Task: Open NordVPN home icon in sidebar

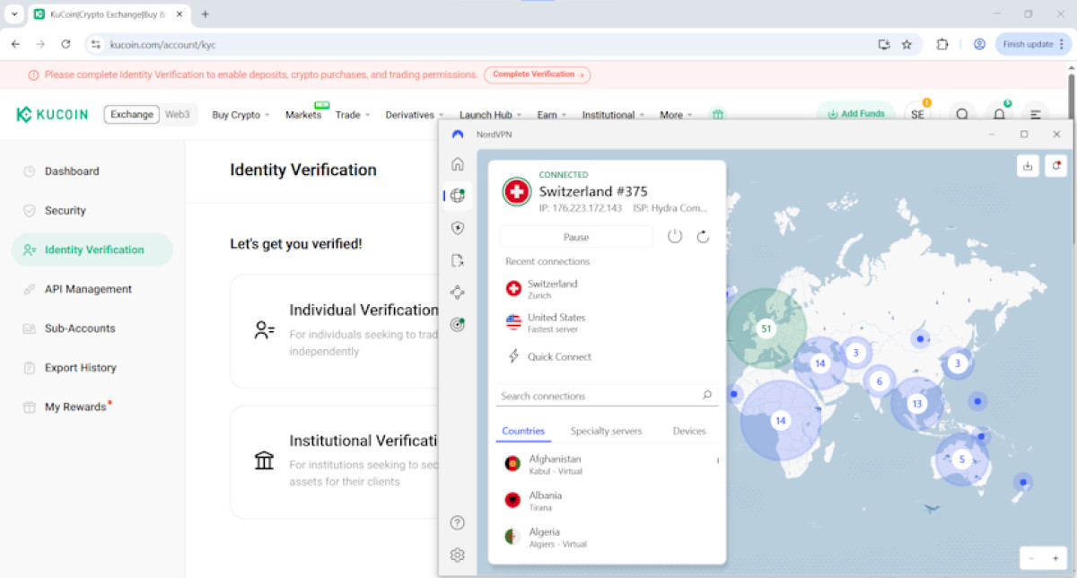Action: point(458,163)
